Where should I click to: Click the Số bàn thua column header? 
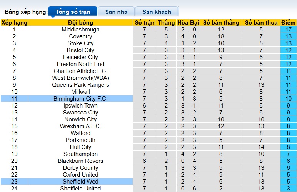[x=261, y=23]
